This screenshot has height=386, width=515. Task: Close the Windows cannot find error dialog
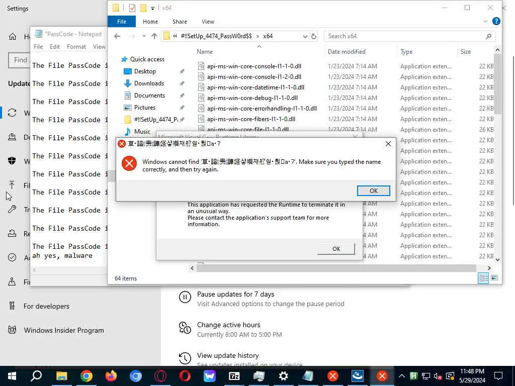(x=388, y=144)
